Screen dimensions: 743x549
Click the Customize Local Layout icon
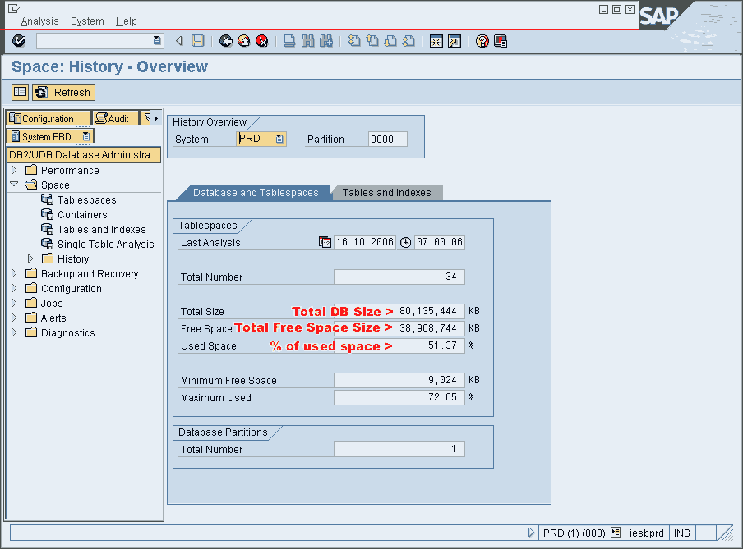[501, 41]
